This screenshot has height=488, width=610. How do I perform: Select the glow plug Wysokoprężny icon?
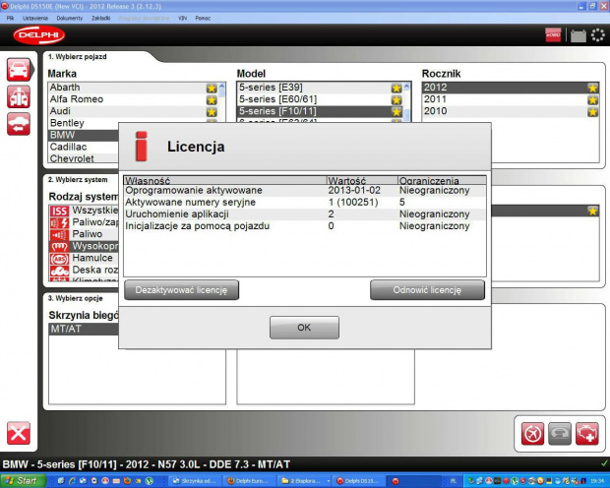tap(59, 246)
